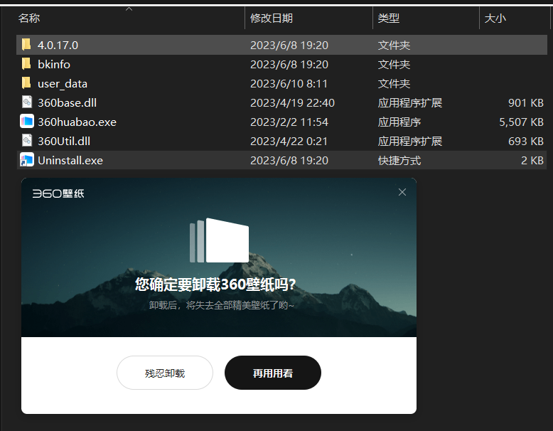The width and height of the screenshot is (553, 431).
Task: Click size 901 KB of 360base.dll
Action: tap(525, 102)
